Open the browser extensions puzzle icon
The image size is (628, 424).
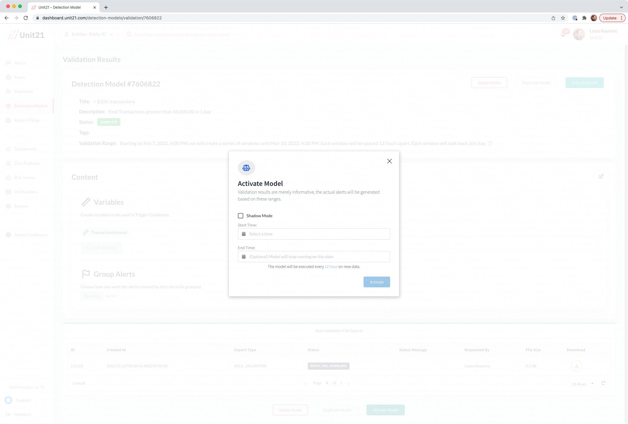pos(584,18)
